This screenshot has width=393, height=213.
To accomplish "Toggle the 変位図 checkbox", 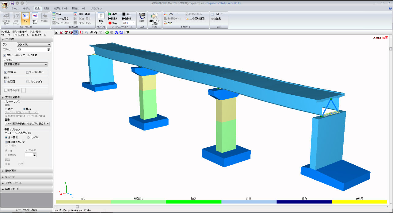I will point(6,82).
